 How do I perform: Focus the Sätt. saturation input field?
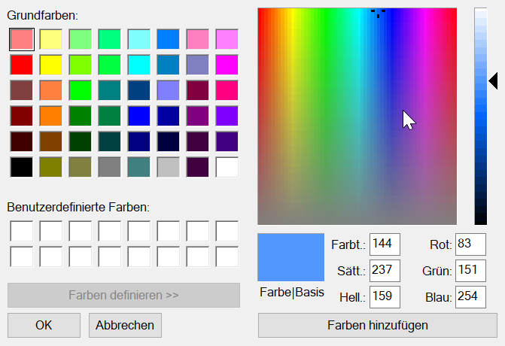(385, 270)
